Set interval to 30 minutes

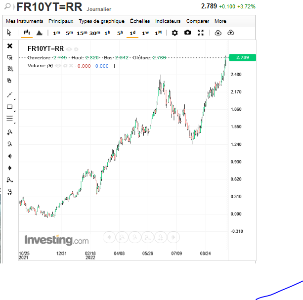[x=95, y=33]
